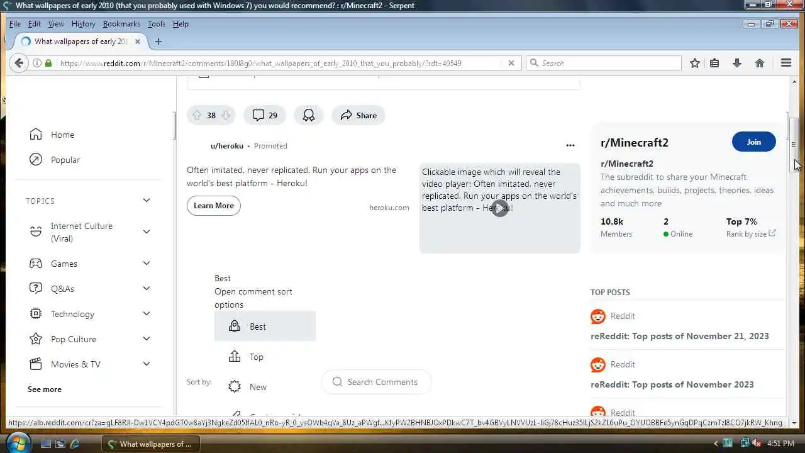Expand the Games topic

pos(147,263)
